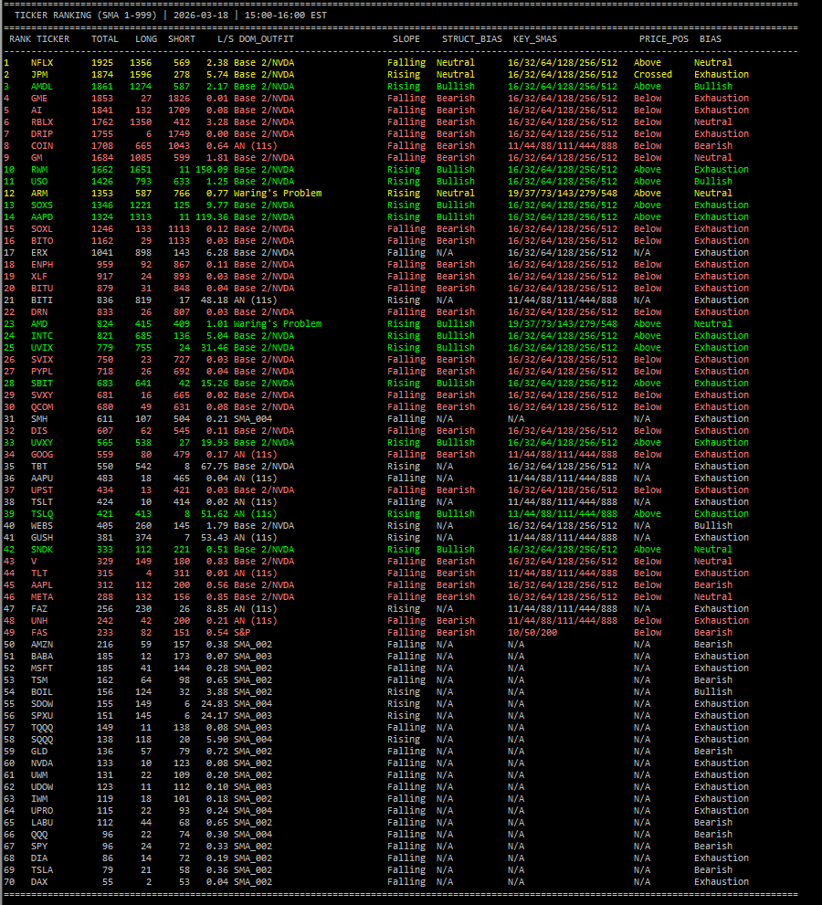Click the AMZN ticker name
This screenshot has height=905, width=822.
point(42,645)
